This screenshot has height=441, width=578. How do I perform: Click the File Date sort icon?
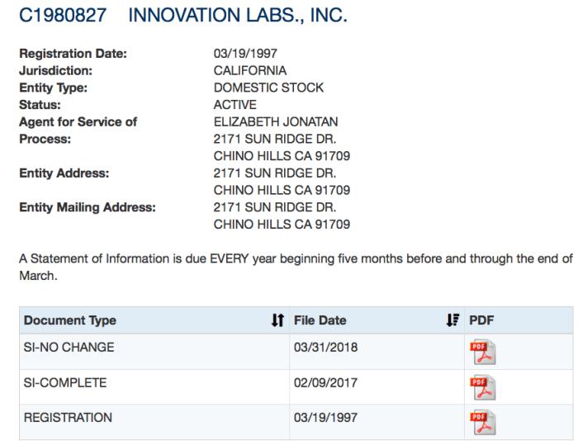click(452, 320)
